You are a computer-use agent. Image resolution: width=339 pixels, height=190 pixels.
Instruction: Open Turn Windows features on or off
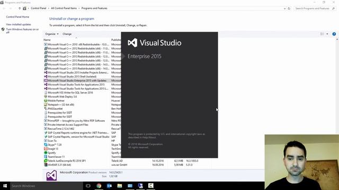[22, 31]
